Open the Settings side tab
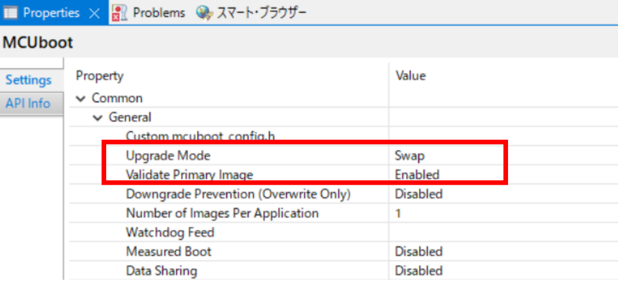 click(28, 80)
